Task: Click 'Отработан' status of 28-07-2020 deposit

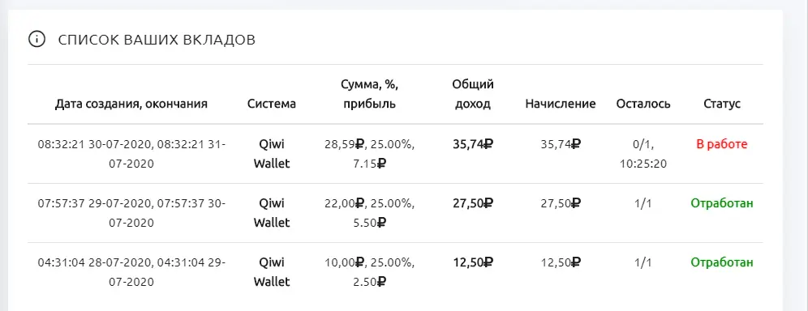Action: (722, 262)
